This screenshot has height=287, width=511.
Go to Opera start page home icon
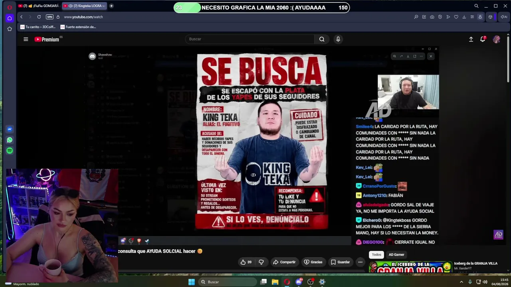point(10,18)
